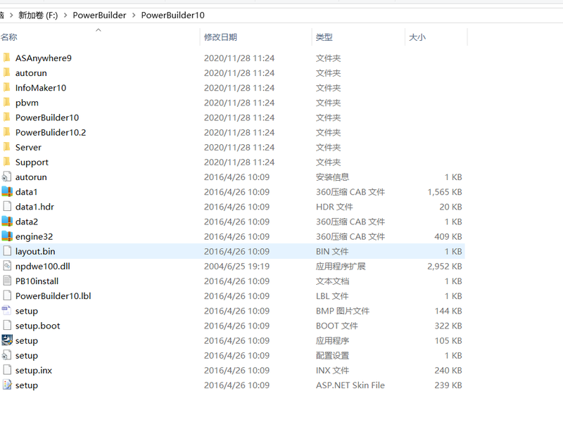Click the ASAnywhere9 folder name

44,58
